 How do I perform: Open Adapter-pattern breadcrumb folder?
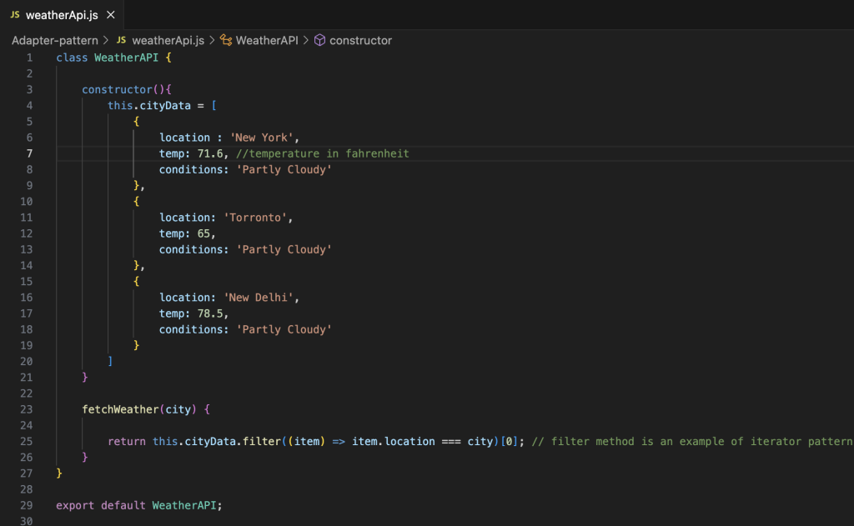point(54,40)
